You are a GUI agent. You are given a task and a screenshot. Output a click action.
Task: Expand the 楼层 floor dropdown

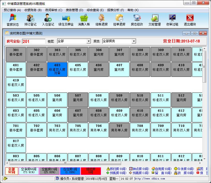point(89,41)
